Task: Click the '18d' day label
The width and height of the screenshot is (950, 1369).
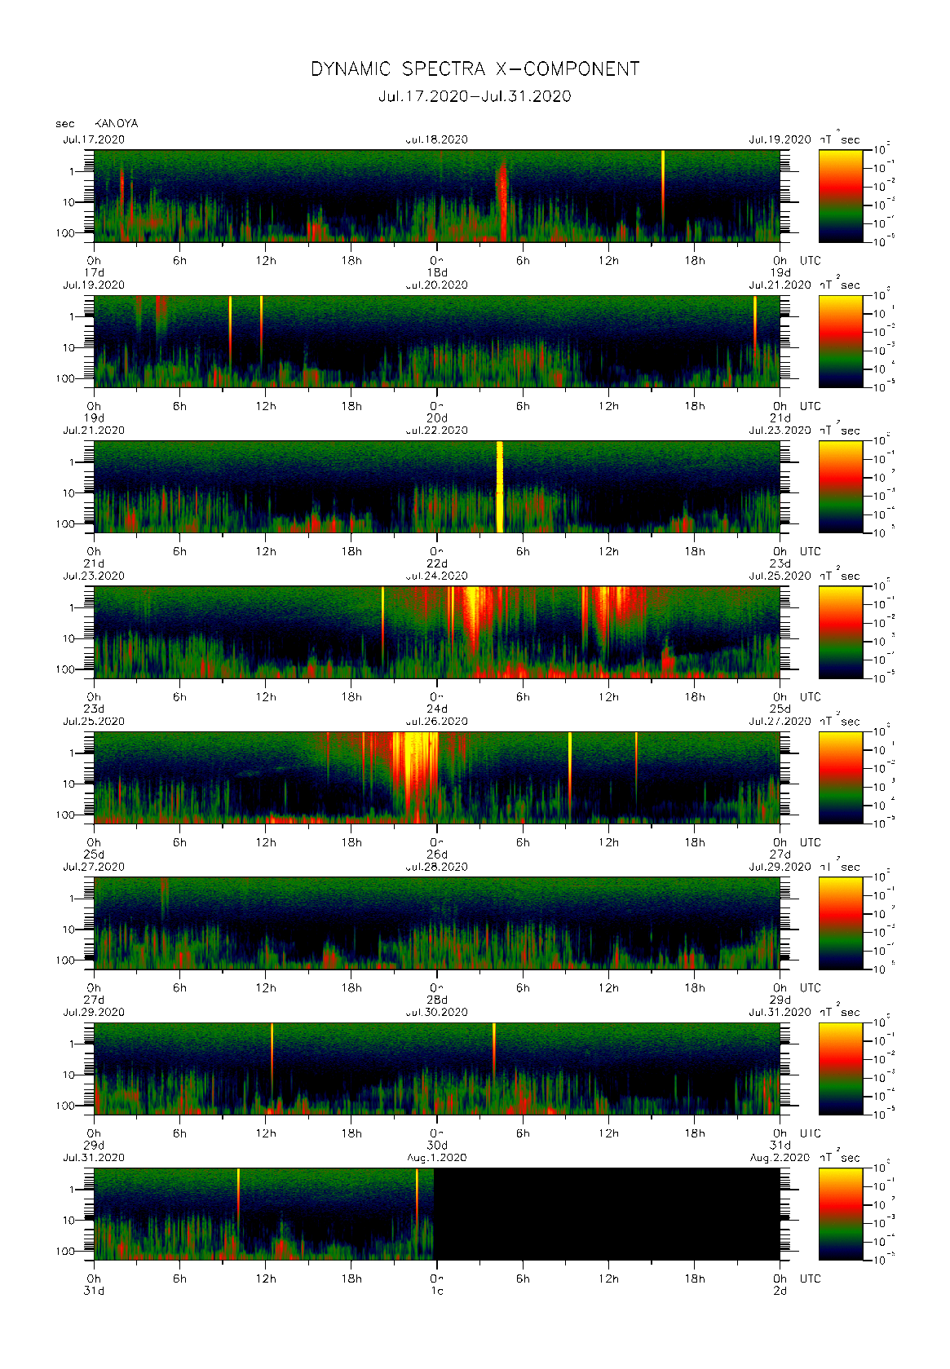Action: 437,272
